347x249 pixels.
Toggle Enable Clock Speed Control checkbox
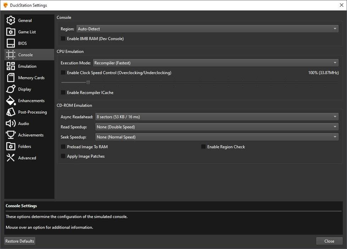[63, 73]
